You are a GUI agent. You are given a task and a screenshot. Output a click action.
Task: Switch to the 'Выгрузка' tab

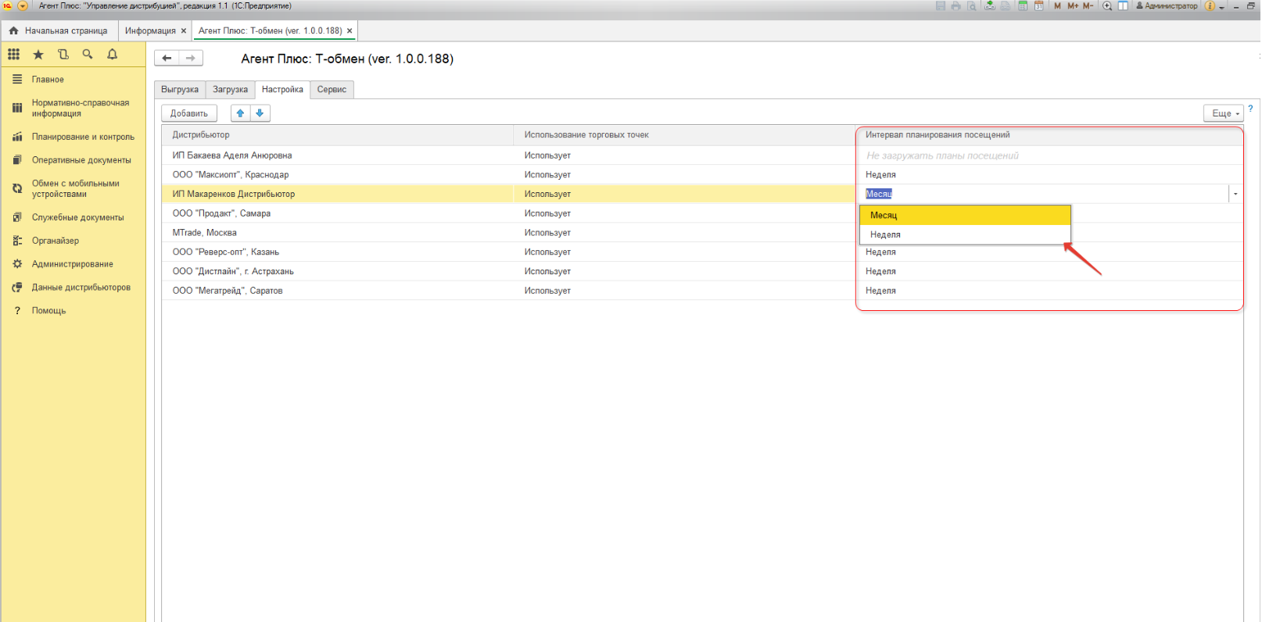pyautogui.click(x=180, y=90)
